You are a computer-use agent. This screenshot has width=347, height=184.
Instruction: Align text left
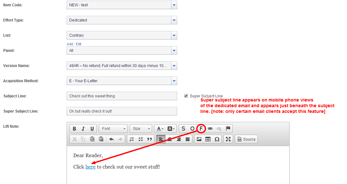pos(161,139)
